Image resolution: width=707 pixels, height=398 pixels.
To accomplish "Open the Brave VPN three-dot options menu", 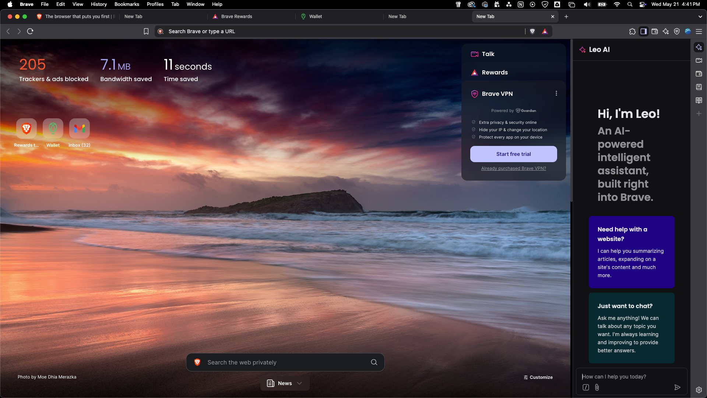I will point(556,93).
